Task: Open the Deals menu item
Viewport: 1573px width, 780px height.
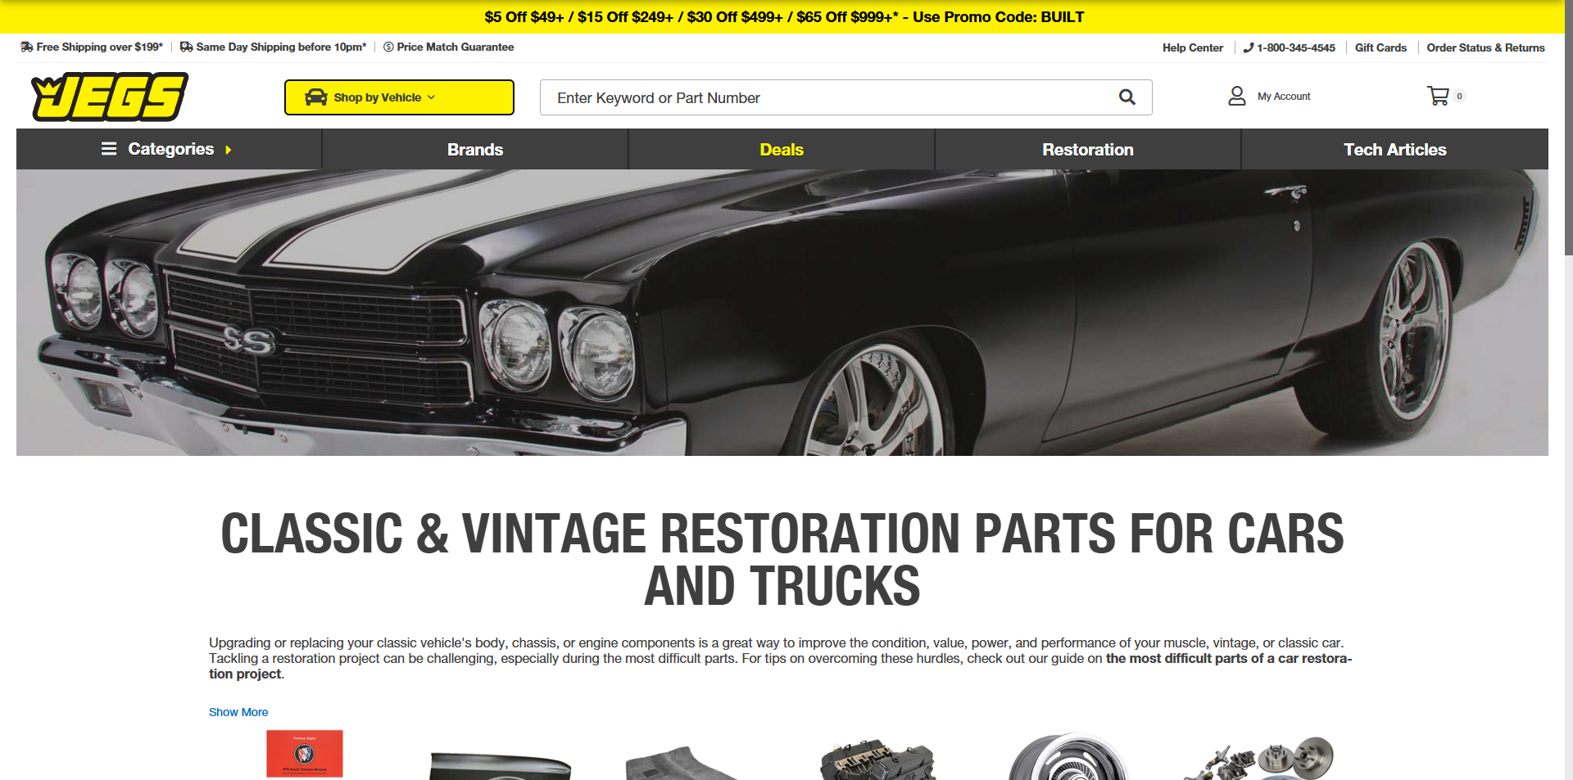Action: tap(782, 149)
